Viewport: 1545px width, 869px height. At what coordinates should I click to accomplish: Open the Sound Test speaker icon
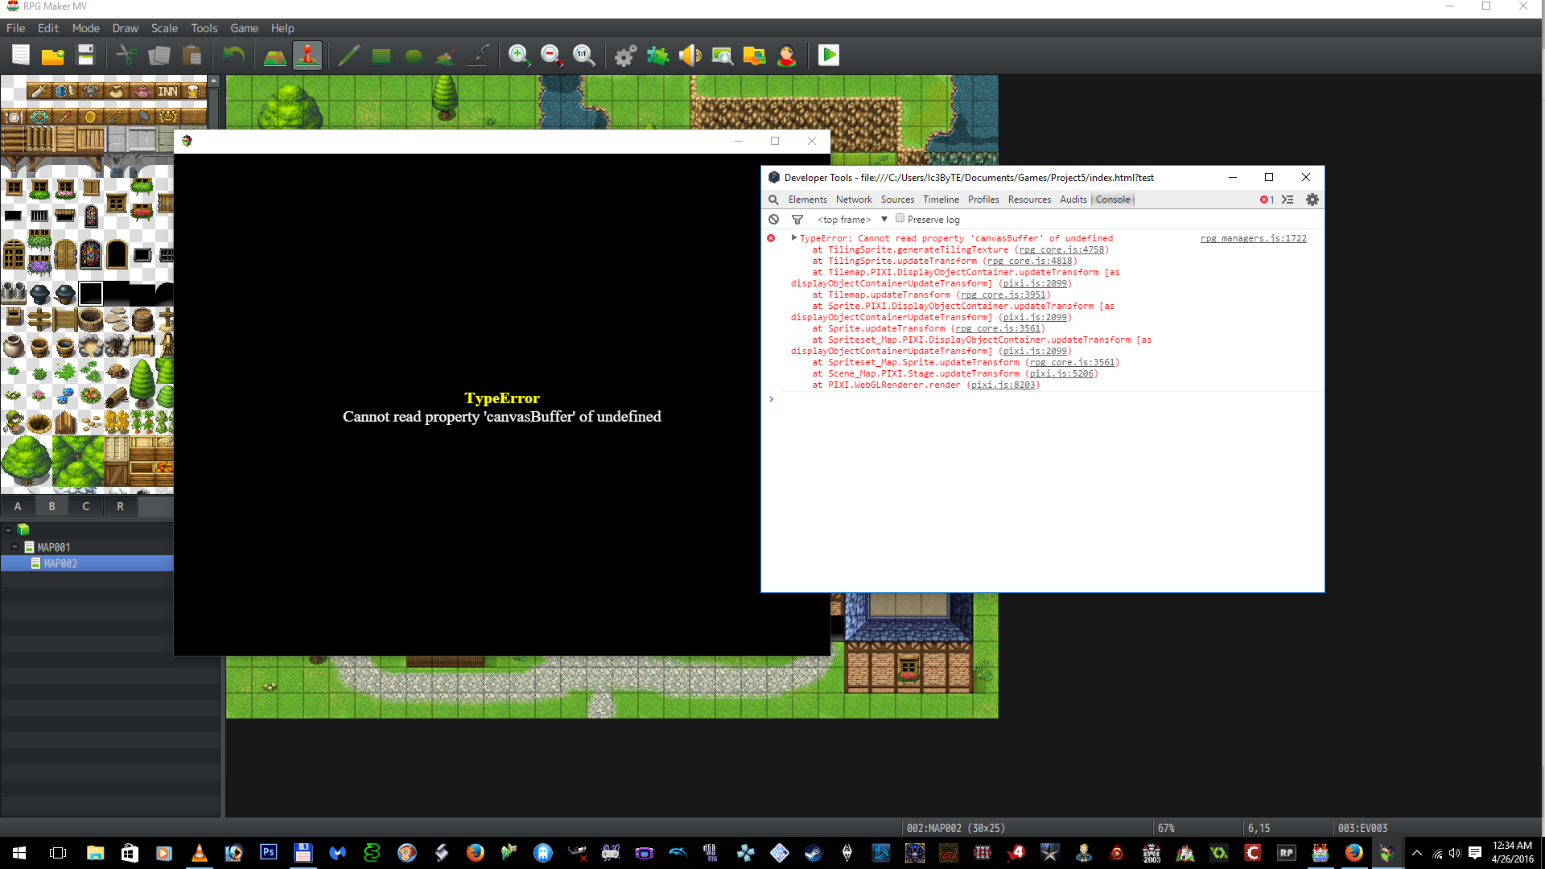(x=690, y=56)
